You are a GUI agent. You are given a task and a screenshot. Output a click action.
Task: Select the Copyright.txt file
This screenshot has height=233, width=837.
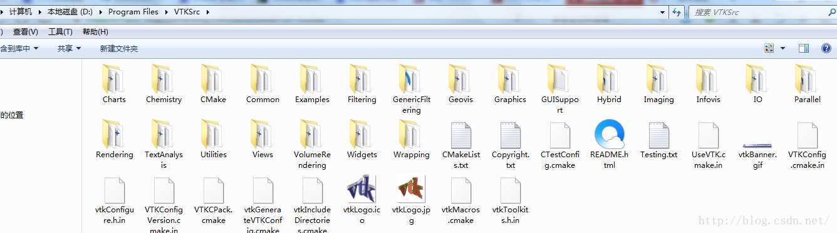510,145
